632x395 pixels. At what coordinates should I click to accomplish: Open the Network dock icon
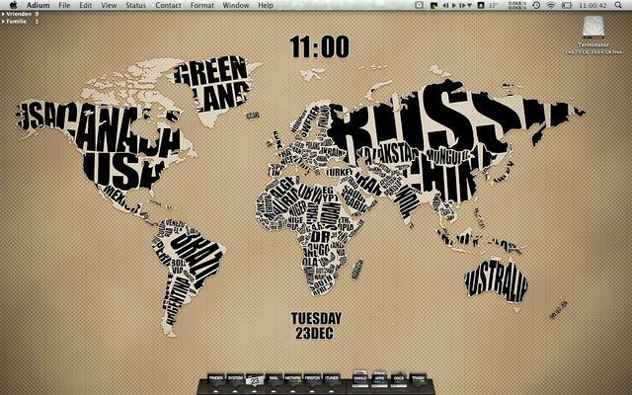click(x=293, y=379)
